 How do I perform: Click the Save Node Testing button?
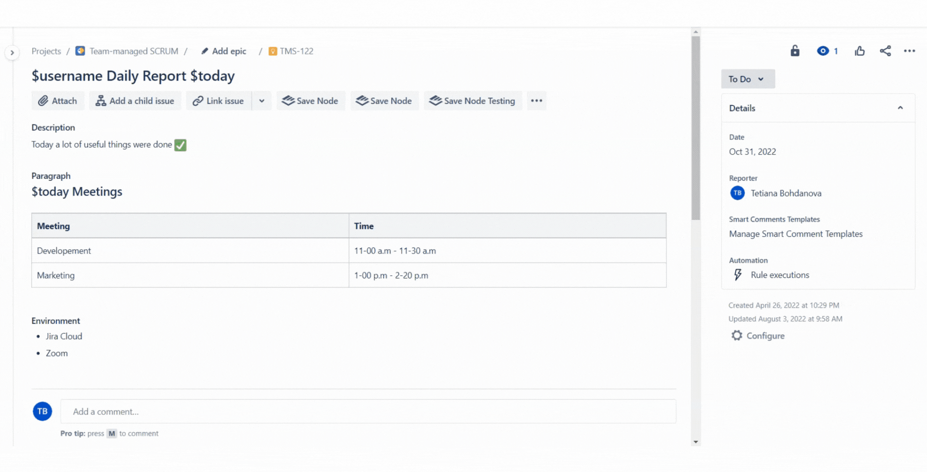(472, 101)
